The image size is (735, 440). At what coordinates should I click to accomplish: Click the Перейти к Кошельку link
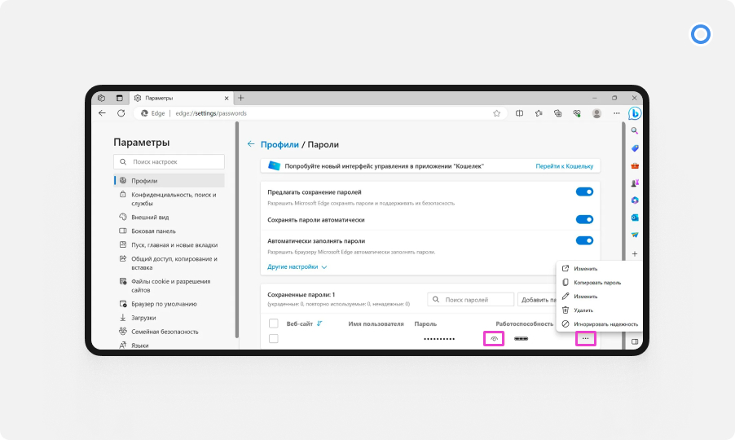coord(564,166)
